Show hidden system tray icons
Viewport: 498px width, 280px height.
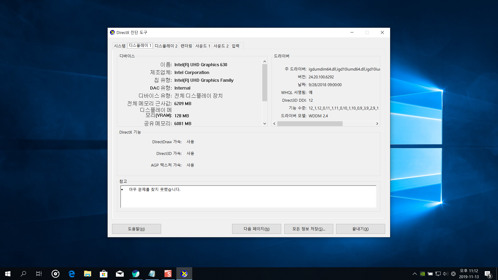(415, 274)
